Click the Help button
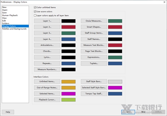This screenshot has width=167, height=116. click(x=8, y=112)
